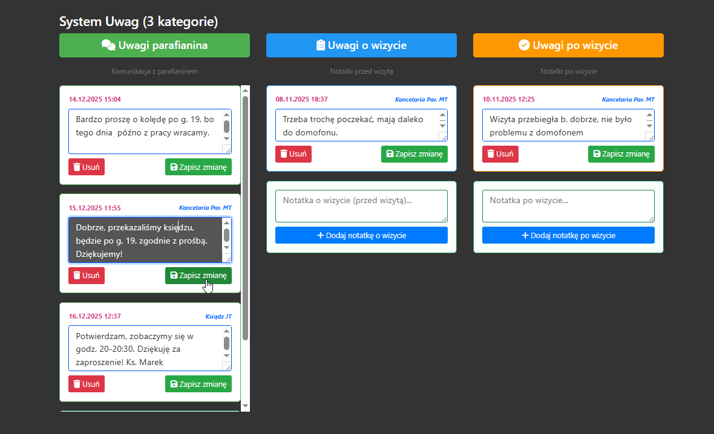Image resolution: width=714 pixels, height=434 pixels.
Task: Save changes to the 15.12.2025 11:55 note
Action: pos(198,276)
